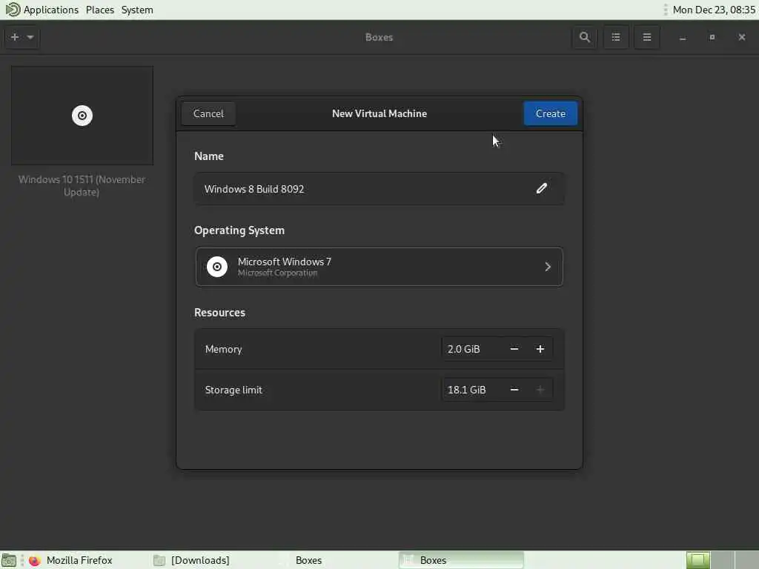Click the Firefox icon in the taskbar
Viewport: 759px width, 569px height.
tap(34, 560)
